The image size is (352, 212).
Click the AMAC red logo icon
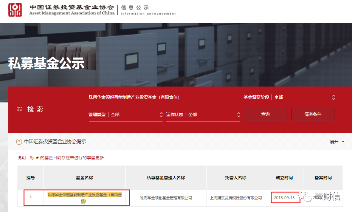pos(15,10)
